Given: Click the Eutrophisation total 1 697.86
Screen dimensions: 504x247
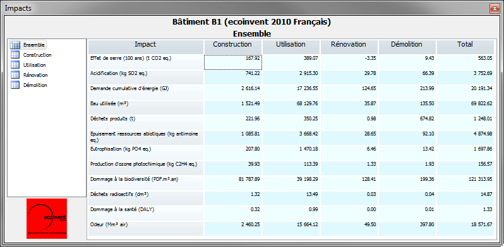Looking at the screenshot, I should click(x=483, y=149).
